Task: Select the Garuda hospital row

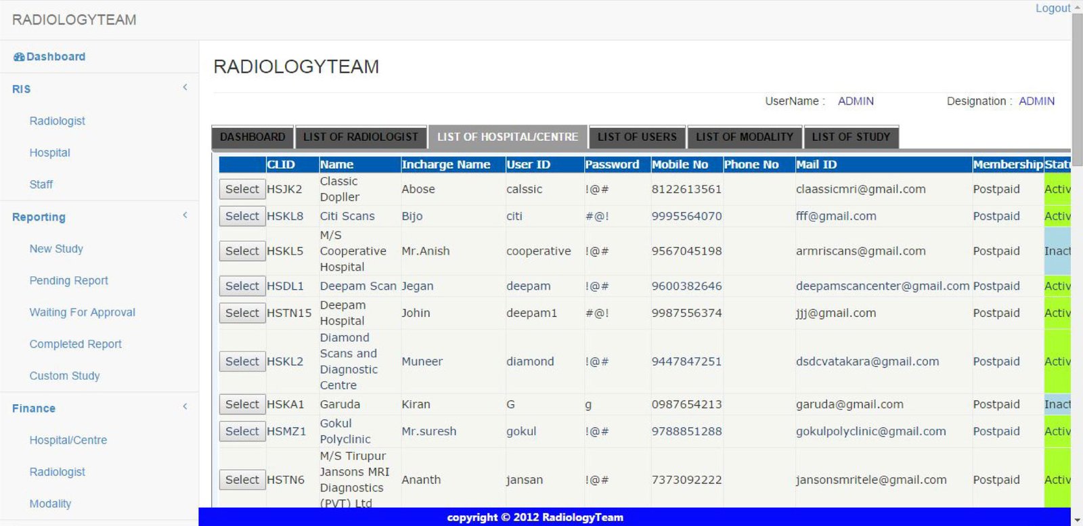Action: [x=242, y=404]
